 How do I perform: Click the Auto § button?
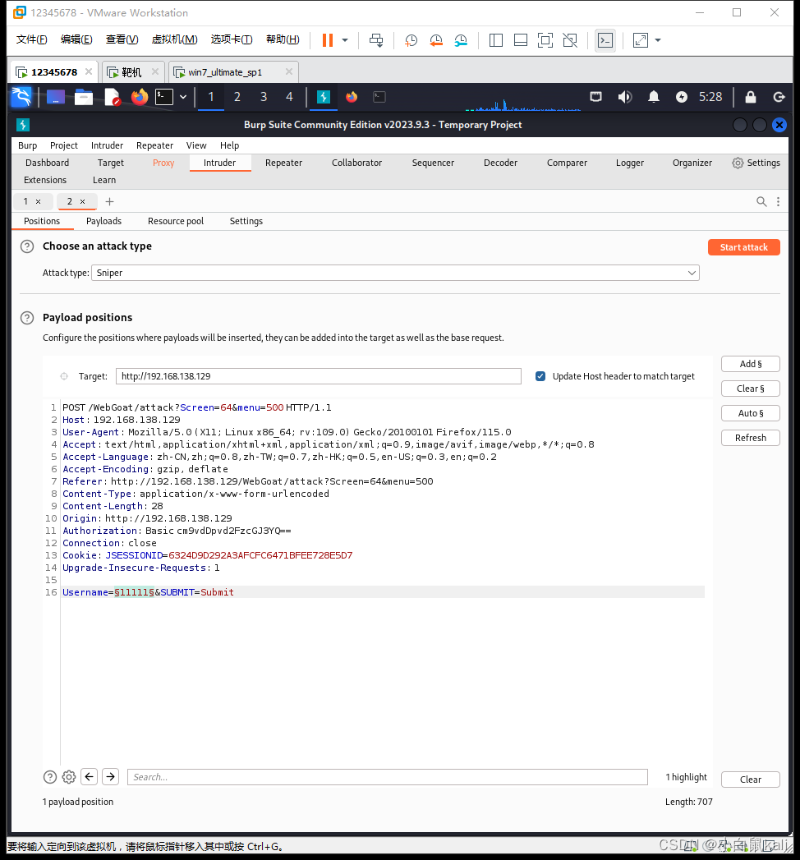[750, 413]
